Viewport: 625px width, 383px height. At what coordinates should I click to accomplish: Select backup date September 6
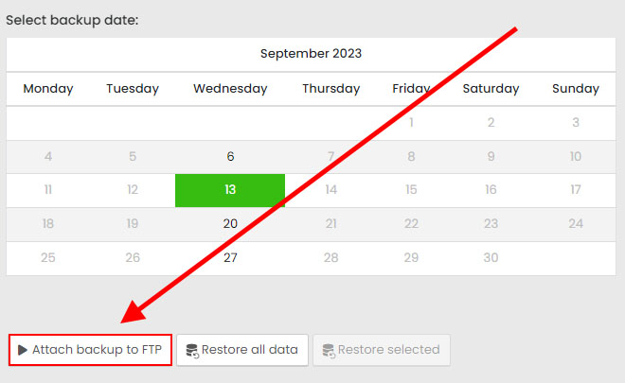click(x=230, y=157)
